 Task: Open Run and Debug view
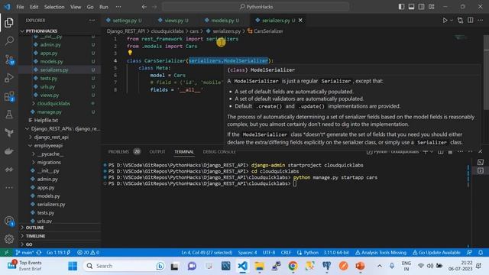pos(9,78)
